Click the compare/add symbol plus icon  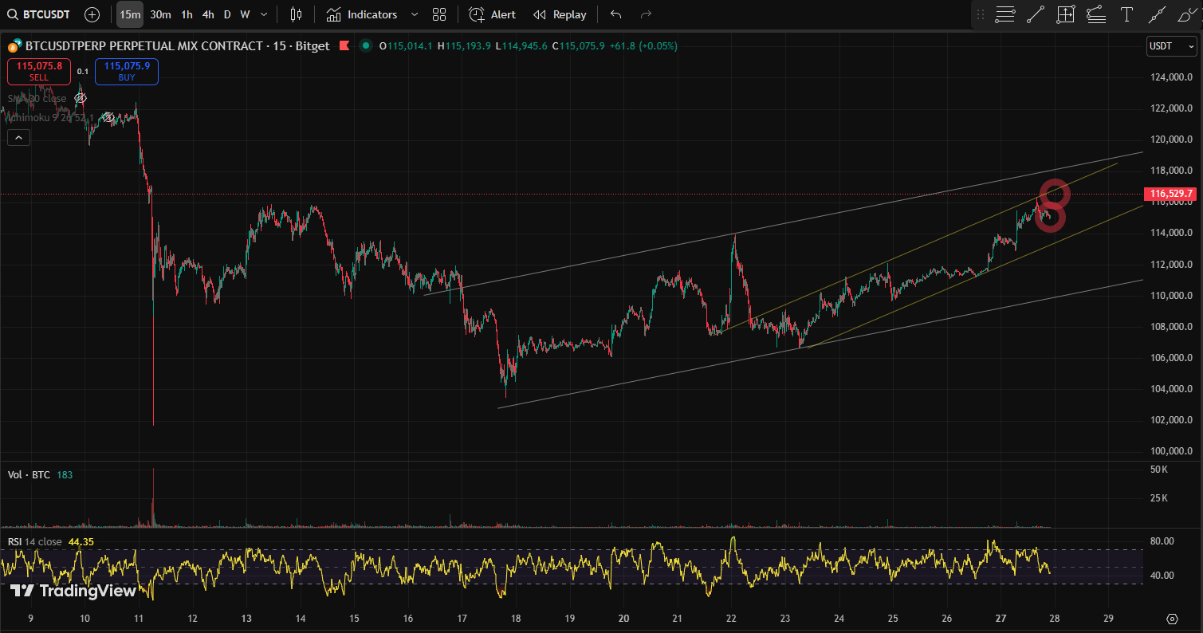[92, 14]
